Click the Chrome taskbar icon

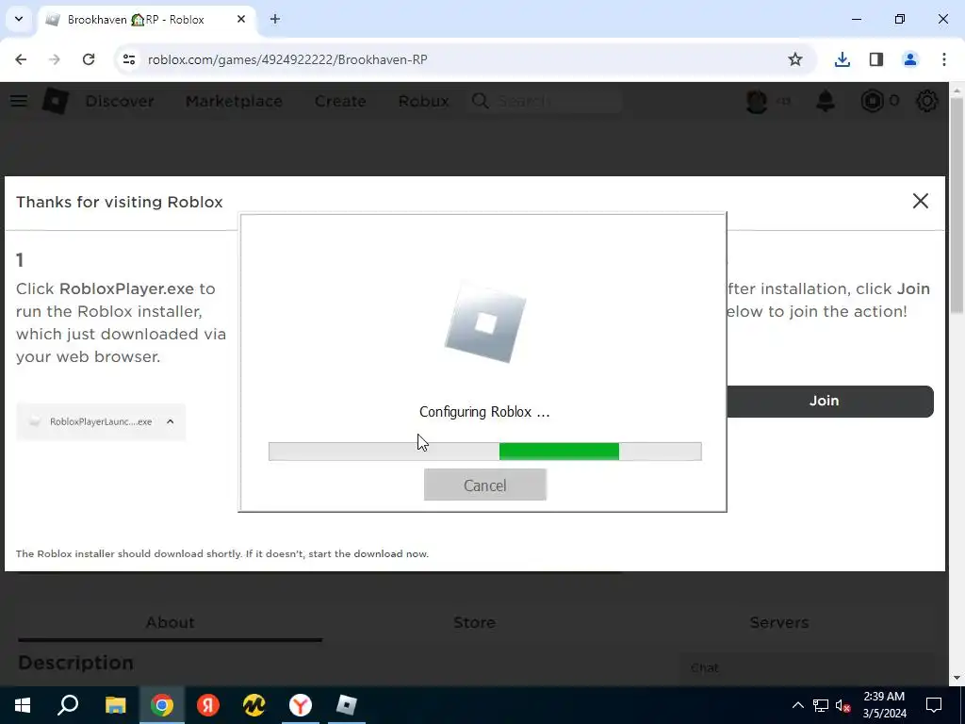point(162,705)
